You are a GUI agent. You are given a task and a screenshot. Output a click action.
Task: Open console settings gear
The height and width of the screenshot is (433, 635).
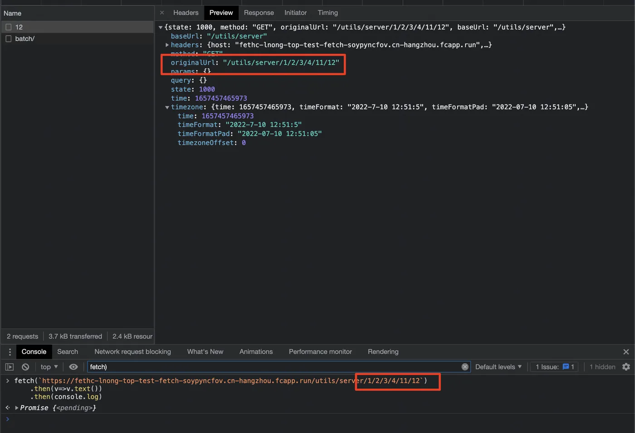point(626,367)
